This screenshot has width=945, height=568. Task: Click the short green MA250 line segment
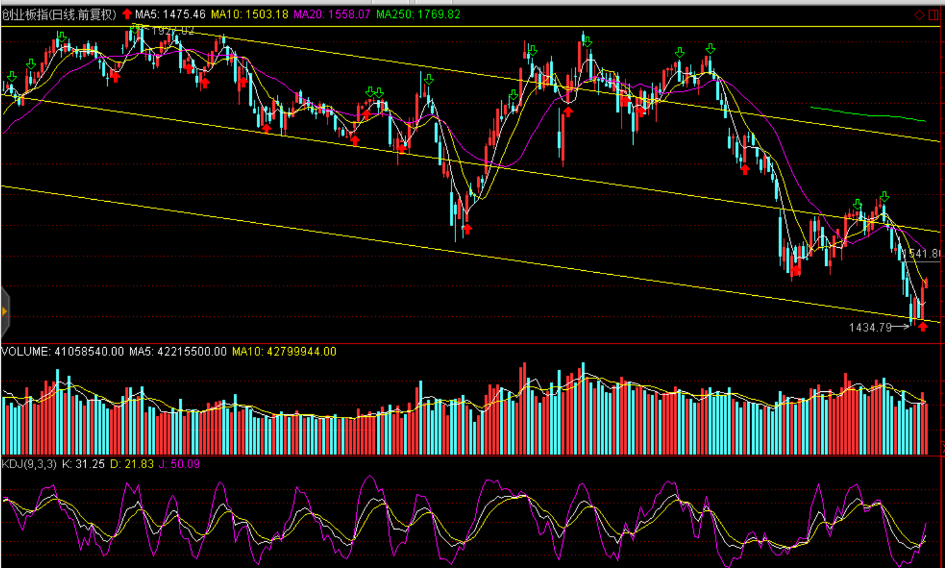click(867, 114)
